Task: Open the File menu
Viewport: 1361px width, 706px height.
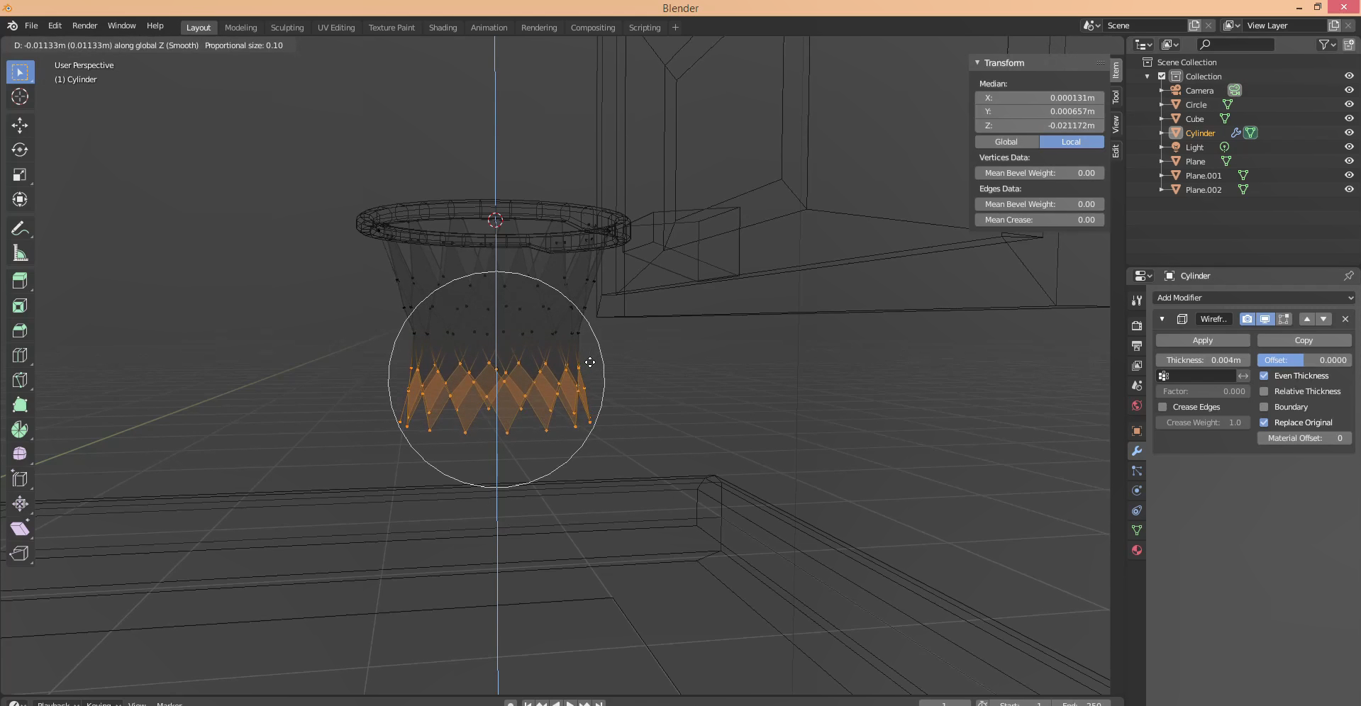Action: point(31,26)
